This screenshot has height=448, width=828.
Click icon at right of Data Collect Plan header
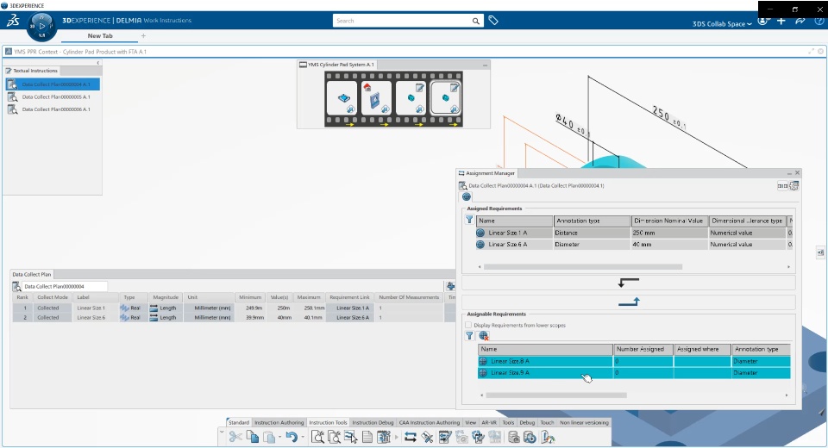point(450,286)
